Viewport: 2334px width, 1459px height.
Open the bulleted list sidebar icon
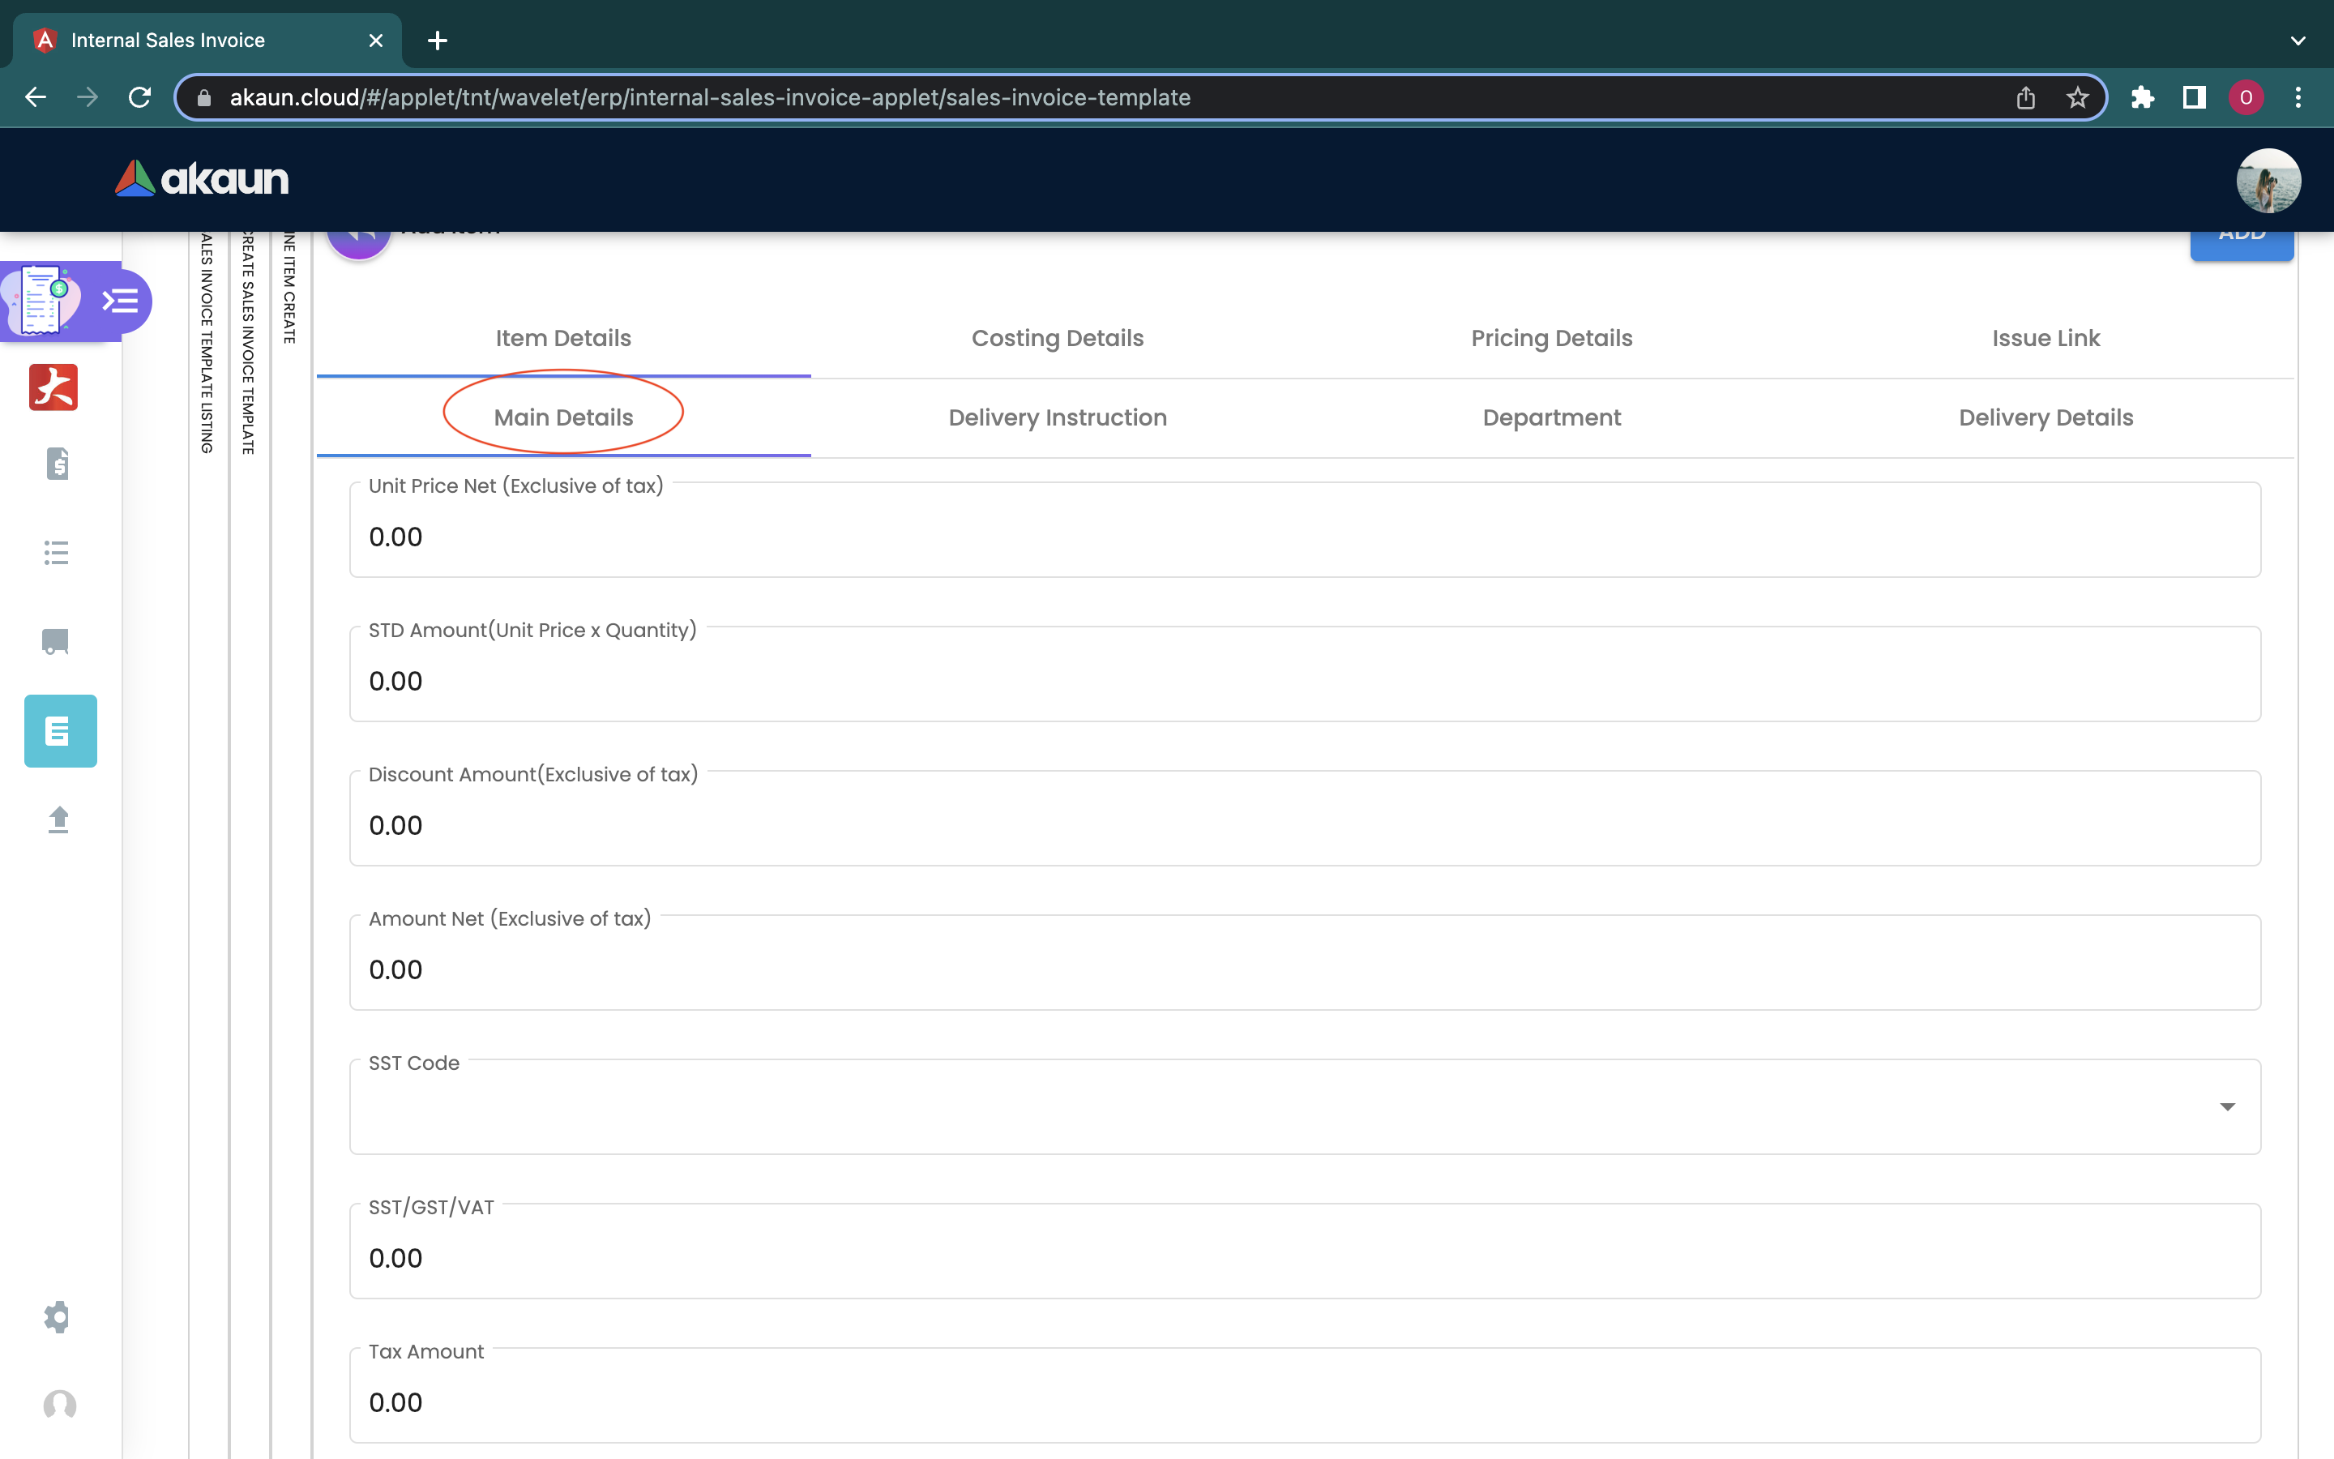click(57, 552)
